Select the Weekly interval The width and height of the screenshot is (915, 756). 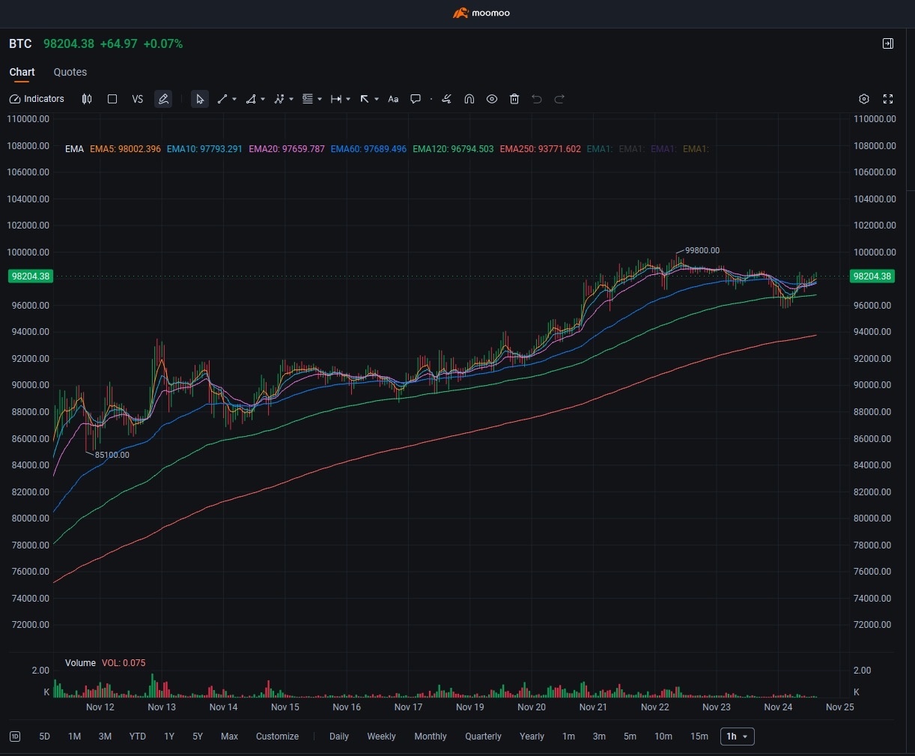click(x=381, y=737)
